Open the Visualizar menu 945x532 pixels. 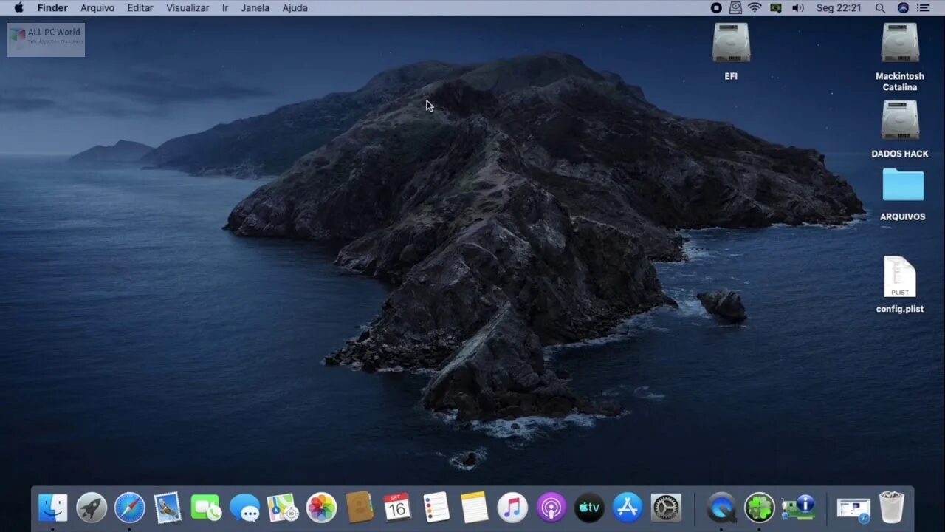point(187,7)
